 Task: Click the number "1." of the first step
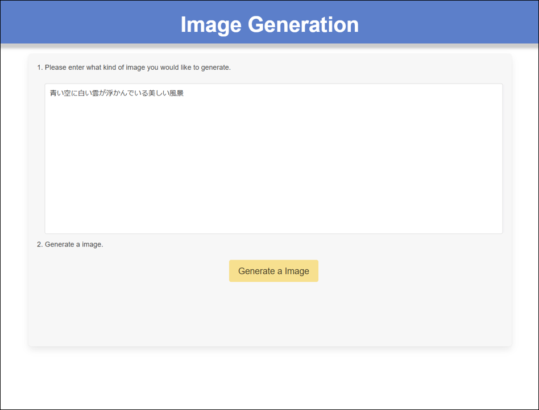40,67
